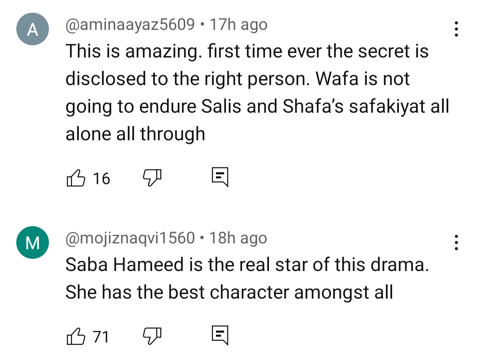Dislike the comment by @aminaayaz5609
The height and width of the screenshot is (361, 489).
click(x=152, y=179)
